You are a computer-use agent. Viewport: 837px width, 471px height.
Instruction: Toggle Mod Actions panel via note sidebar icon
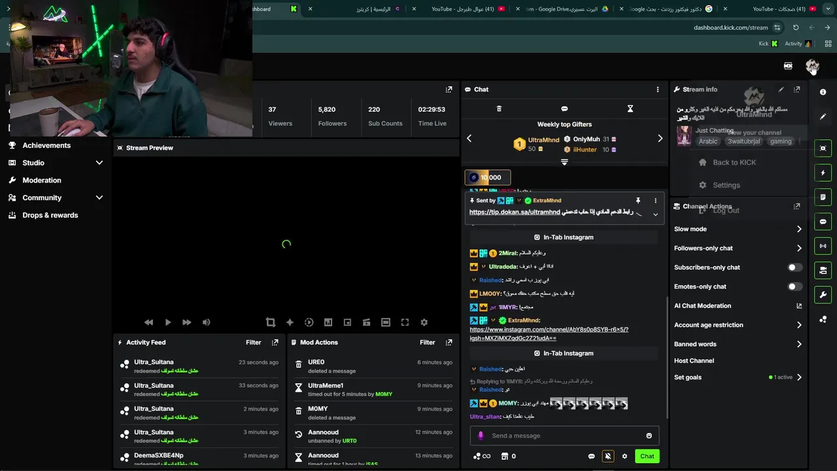pos(823,197)
